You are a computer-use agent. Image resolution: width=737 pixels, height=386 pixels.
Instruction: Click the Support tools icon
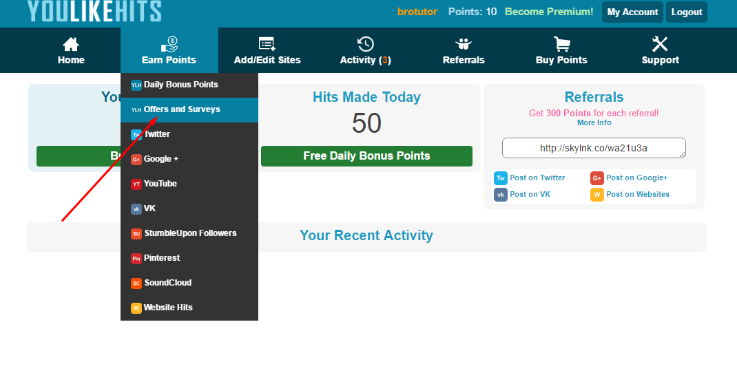click(660, 44)
